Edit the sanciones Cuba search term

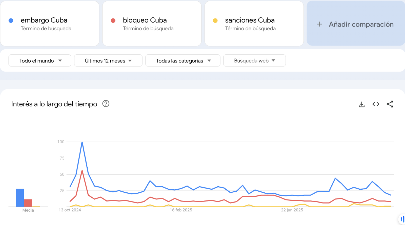[250, 20]
